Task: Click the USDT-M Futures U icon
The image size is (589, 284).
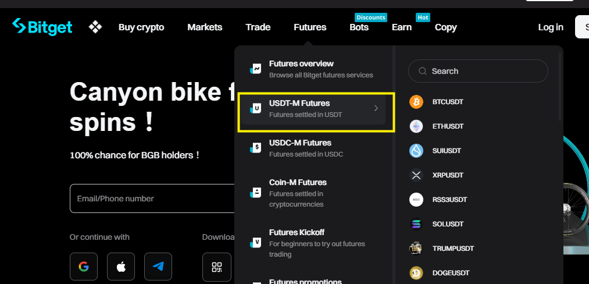Action: tap(256, 109)
